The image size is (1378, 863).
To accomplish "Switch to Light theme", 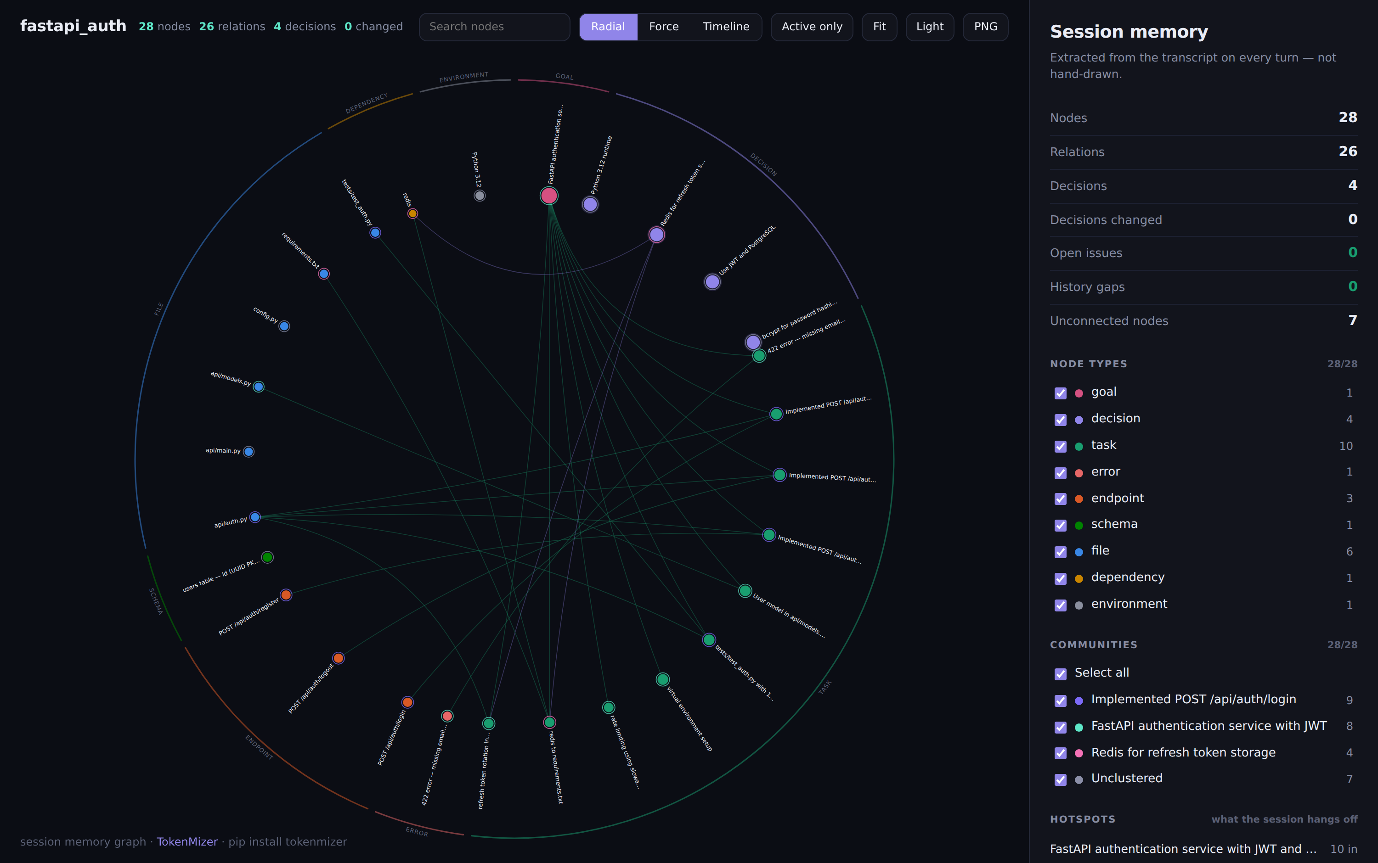I will pyautogui.click(x=930, y=27).
